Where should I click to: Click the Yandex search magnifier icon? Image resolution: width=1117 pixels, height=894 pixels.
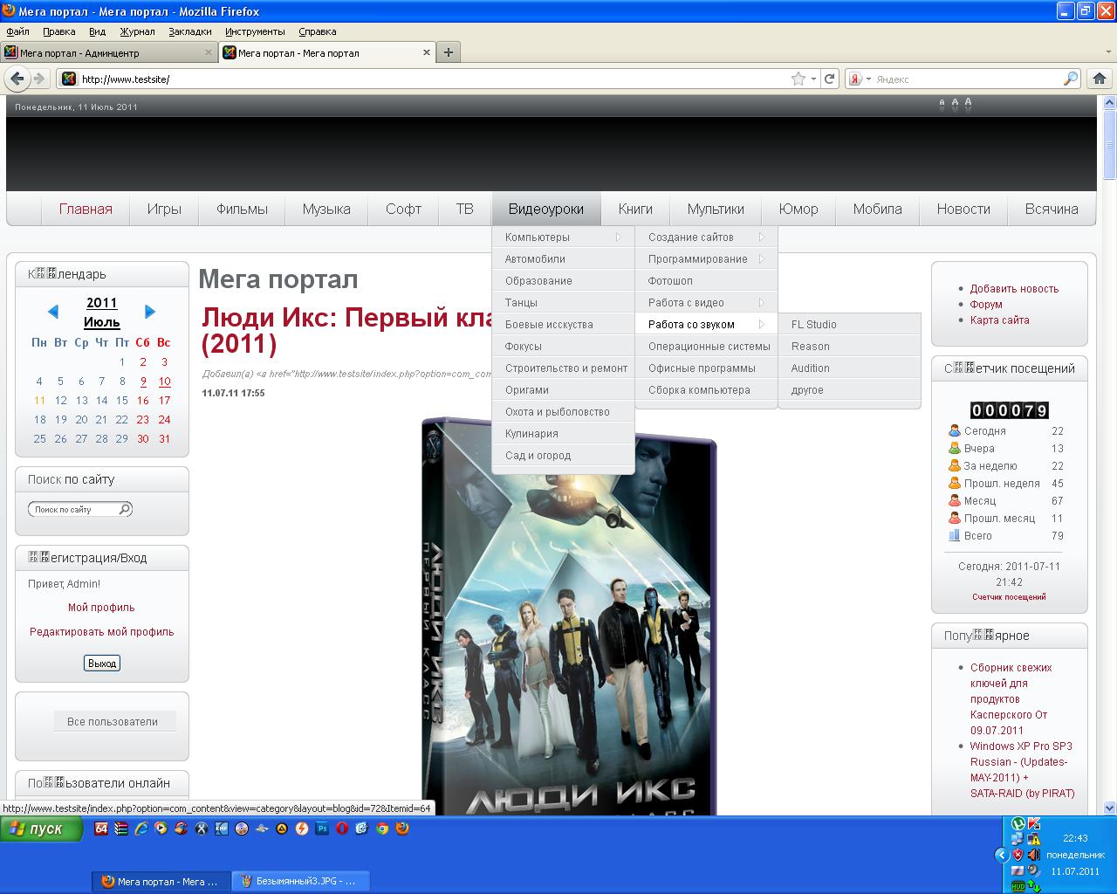click(x=1070, y=79)
